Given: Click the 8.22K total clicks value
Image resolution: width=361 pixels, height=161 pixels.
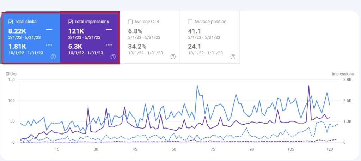Looking at the screenshot, I should pyautogui.click(x=17, y=31).
